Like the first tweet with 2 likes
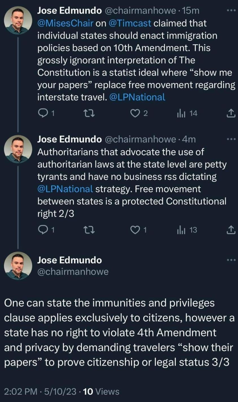Viewport: 238px width, 402px height. [140, 114]
